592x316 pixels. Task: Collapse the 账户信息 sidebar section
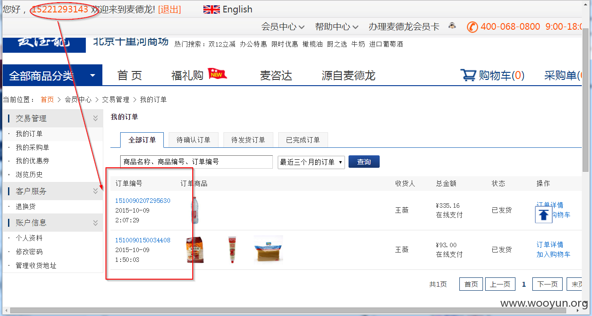(95, 223)
